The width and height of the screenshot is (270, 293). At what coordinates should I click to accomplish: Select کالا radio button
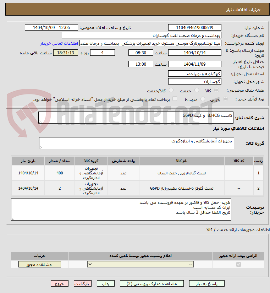coord(216,90)
